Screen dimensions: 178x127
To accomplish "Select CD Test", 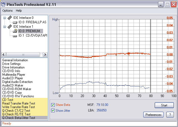I will (24, 100).
